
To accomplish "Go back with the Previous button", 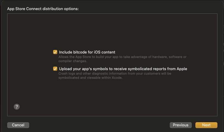I will (180, 125).
